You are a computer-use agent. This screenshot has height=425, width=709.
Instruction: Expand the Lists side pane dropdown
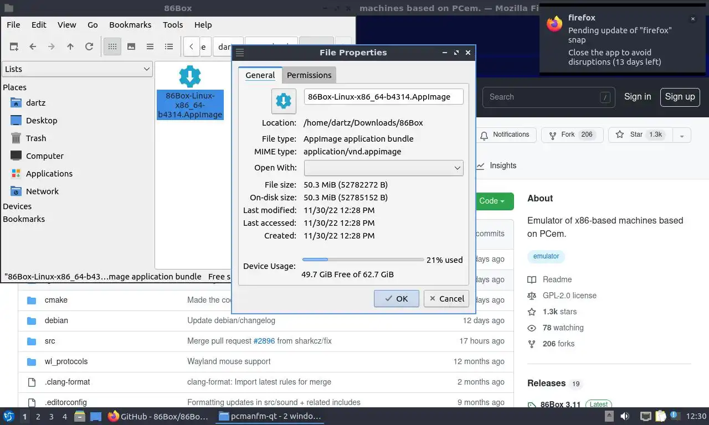pos(77,69)
